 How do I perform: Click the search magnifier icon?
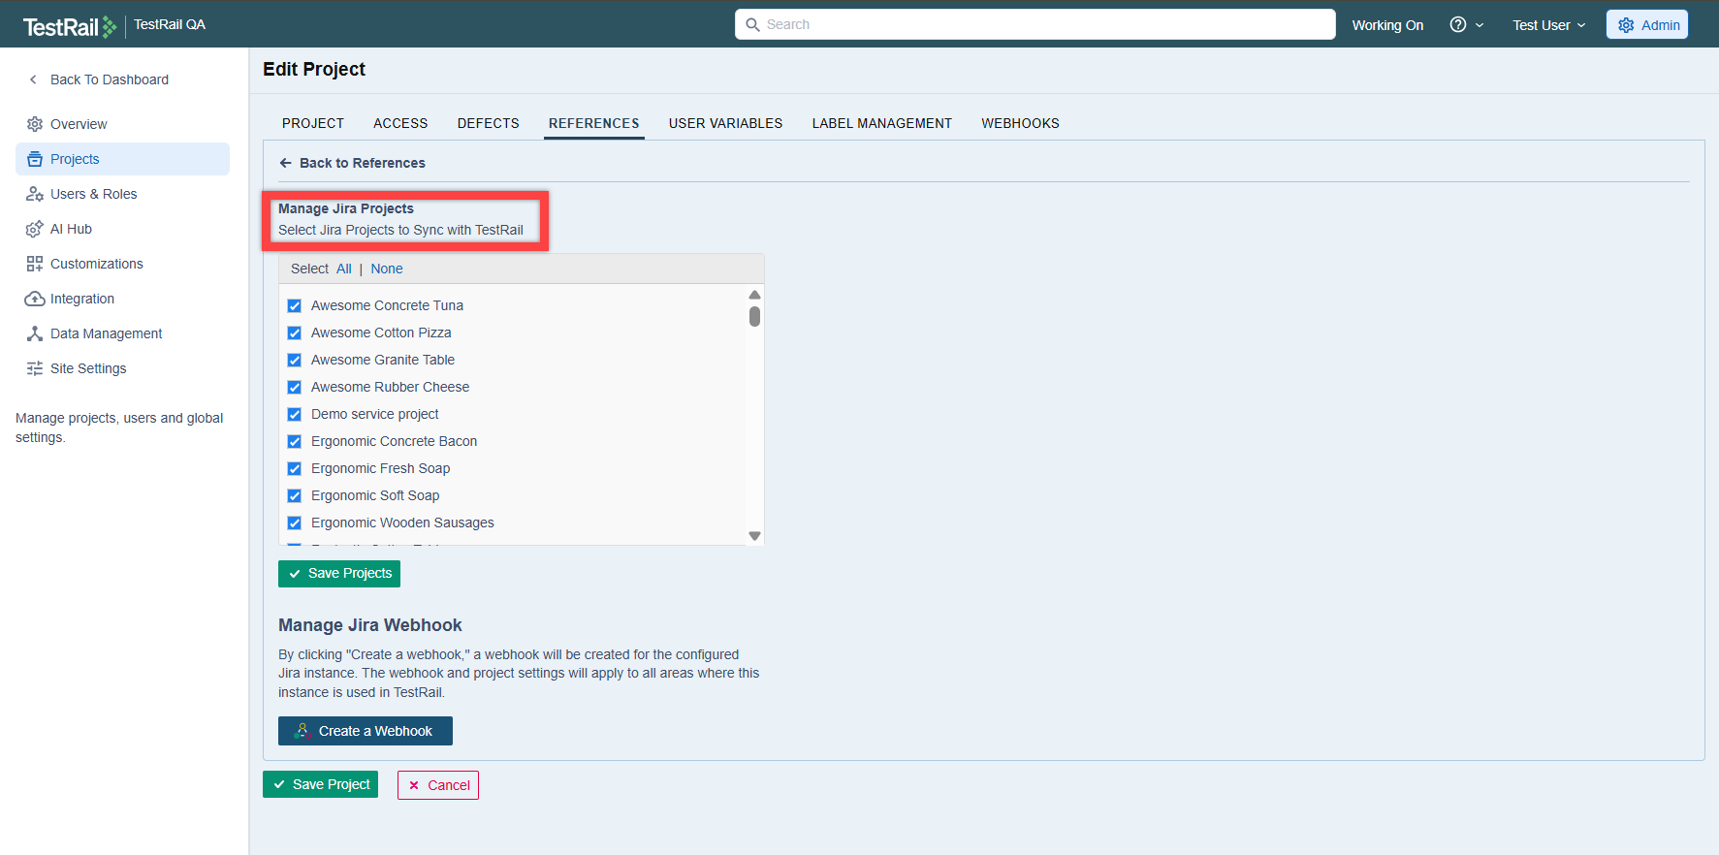click(752, 24)
